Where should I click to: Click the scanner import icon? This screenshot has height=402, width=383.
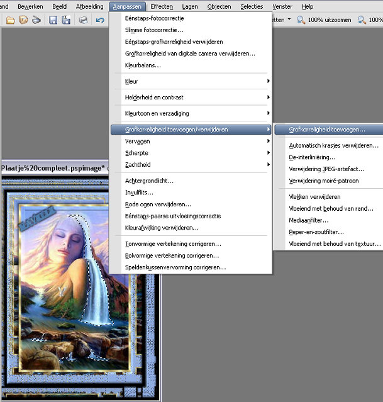36,20
